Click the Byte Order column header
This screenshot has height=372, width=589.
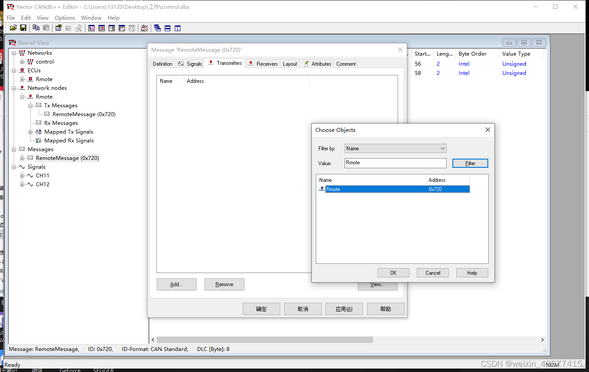point(477,54)
